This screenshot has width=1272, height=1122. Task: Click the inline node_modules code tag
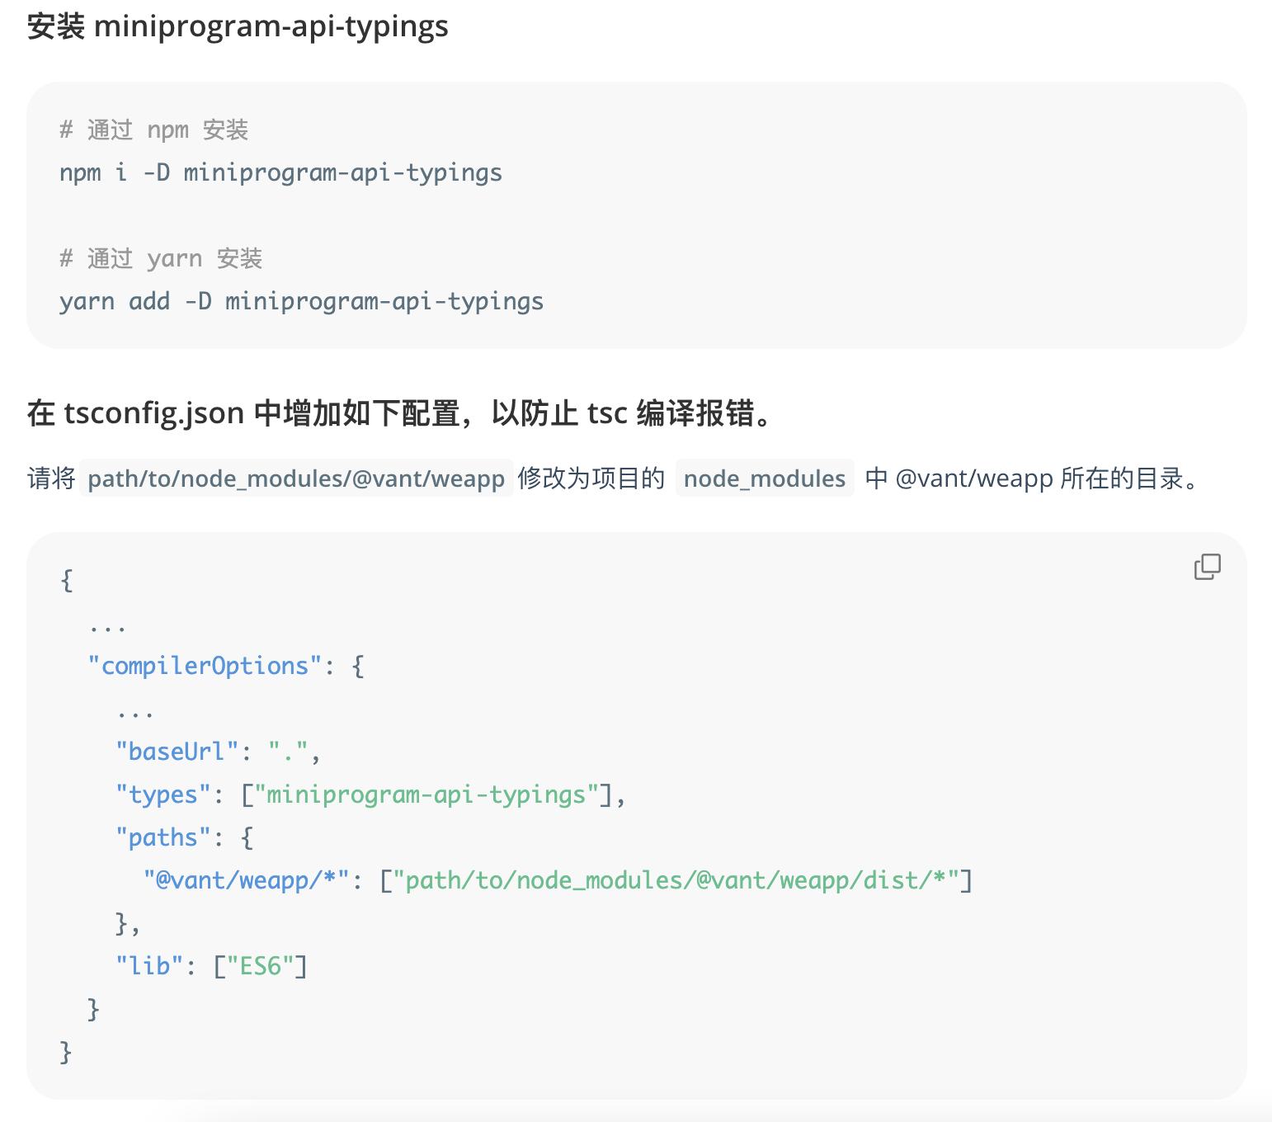click(x=765, y=478)
